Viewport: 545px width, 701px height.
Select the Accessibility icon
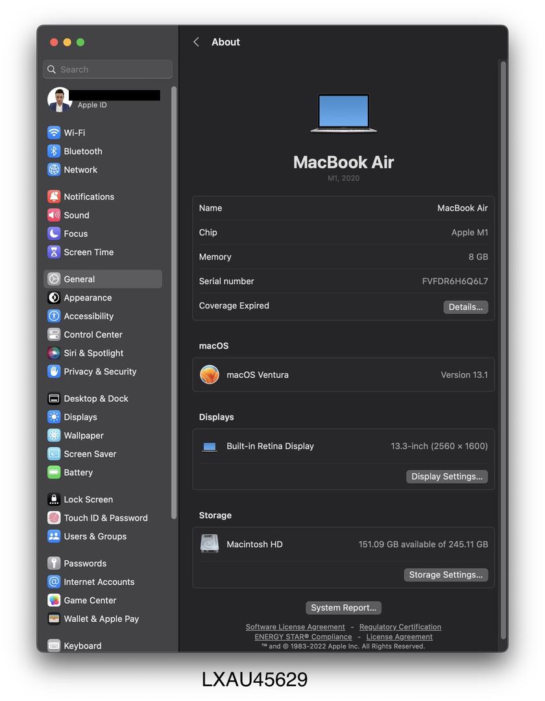54,316
